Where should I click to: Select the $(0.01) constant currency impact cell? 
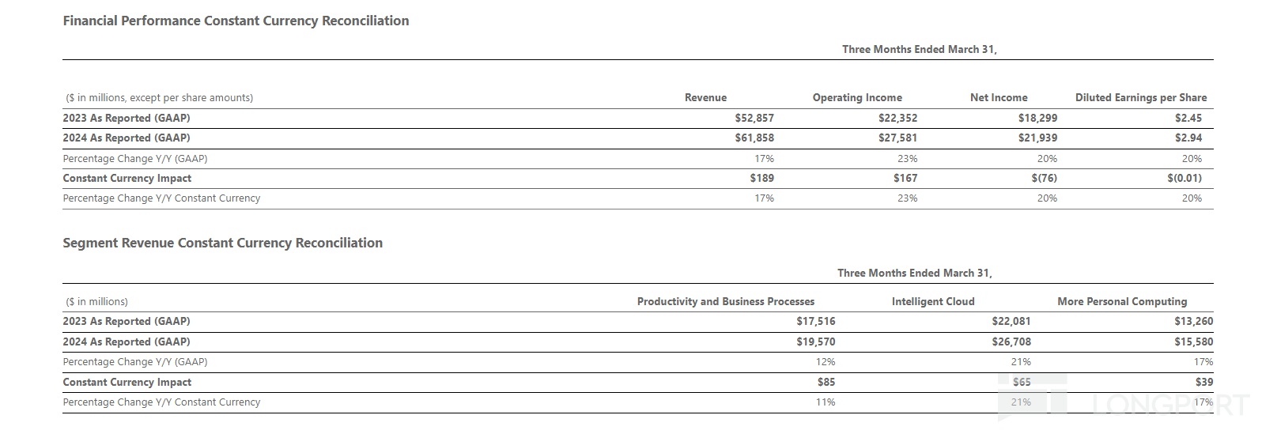pyautogui.click(x=1184, y=178)
